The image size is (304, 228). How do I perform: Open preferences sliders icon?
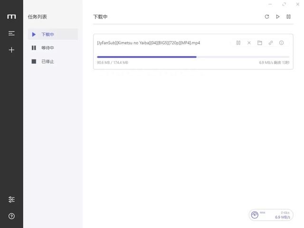11,199
